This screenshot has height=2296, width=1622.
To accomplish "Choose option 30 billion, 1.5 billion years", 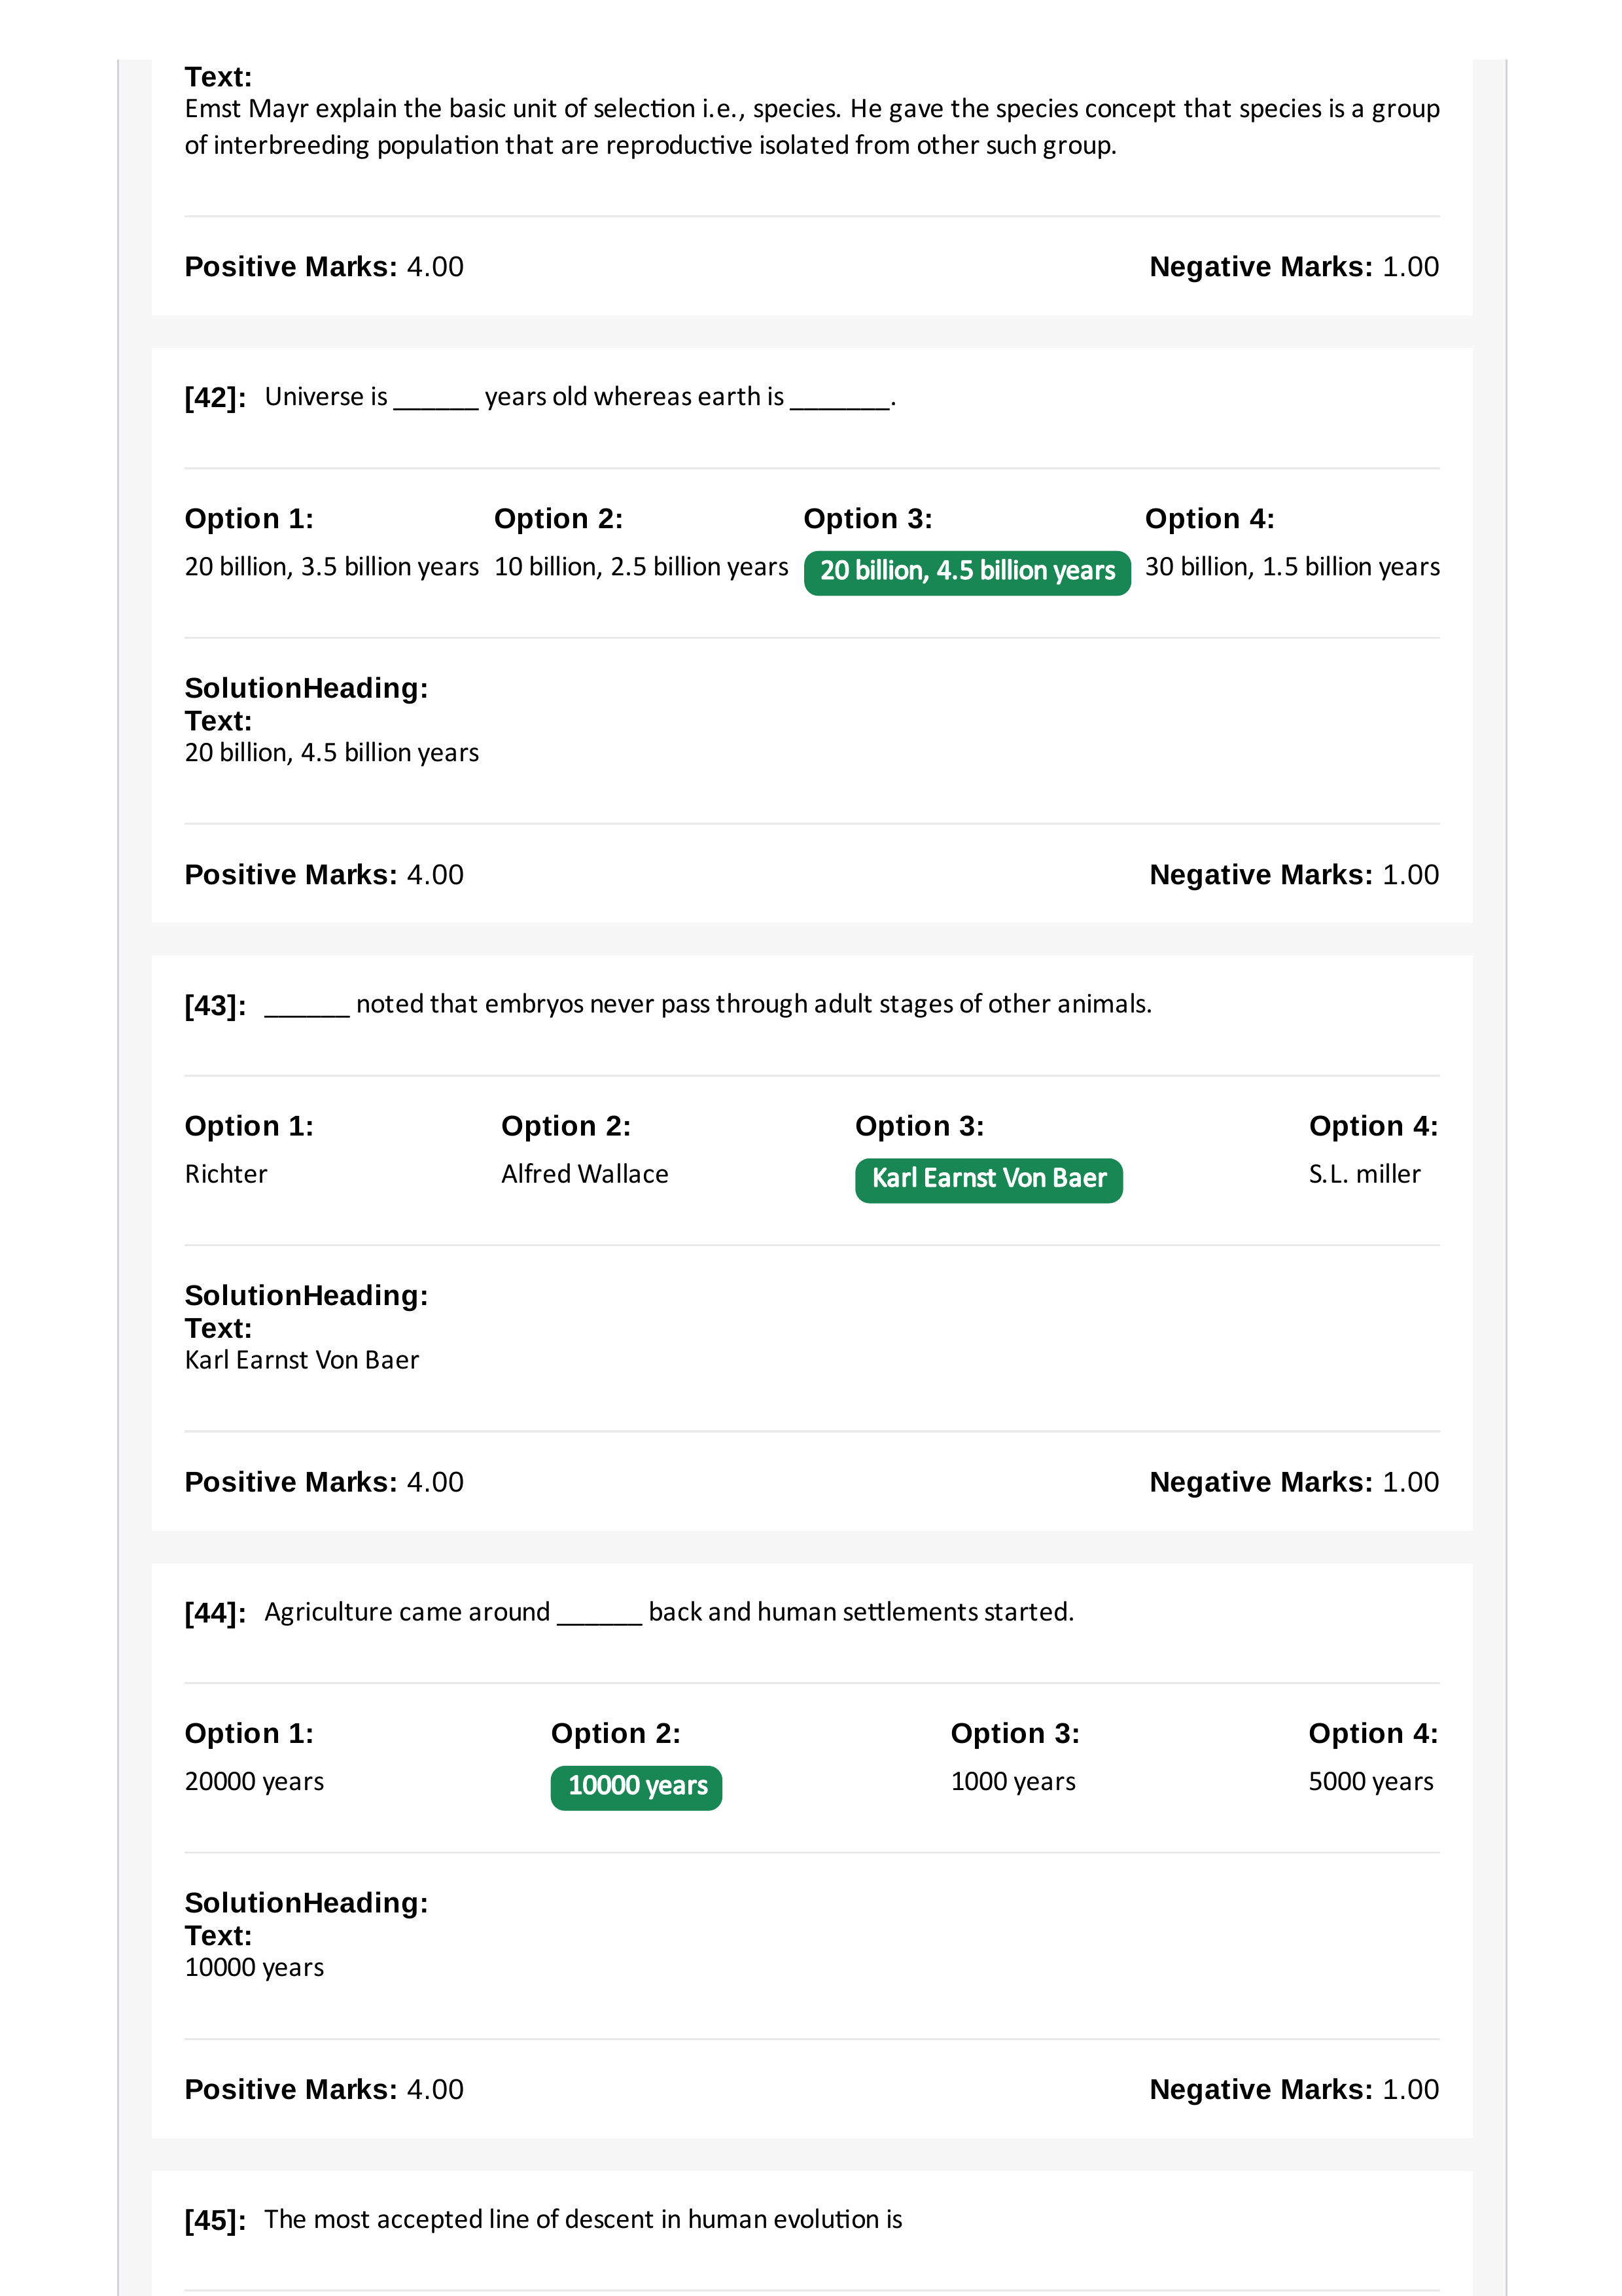I will [x=1291, y=567].
